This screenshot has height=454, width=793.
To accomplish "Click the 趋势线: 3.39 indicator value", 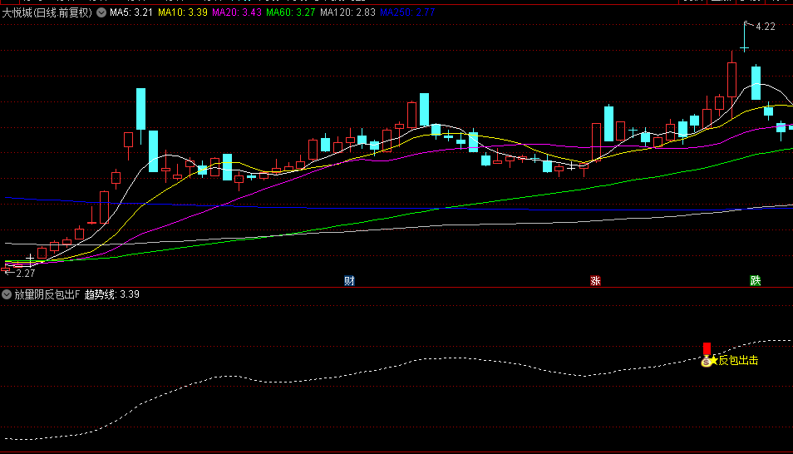I will pos(111,294).
